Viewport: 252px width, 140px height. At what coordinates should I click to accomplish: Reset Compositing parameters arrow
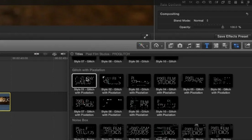tap(247, 14)
